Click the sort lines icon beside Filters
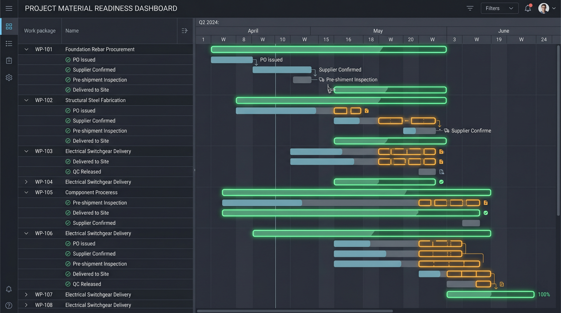Screen dimensions: 561x313 pos(470,9)
